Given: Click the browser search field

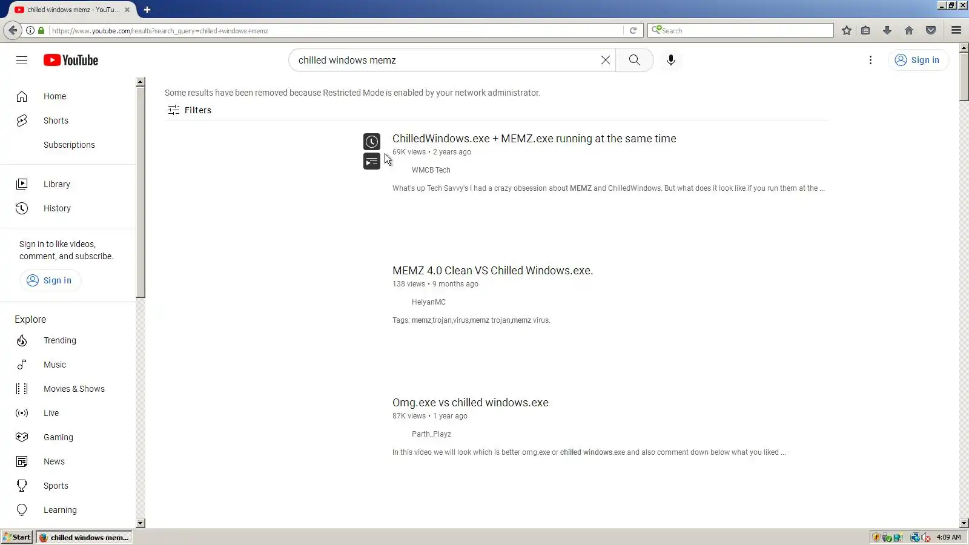Looking at the screenshot, I should coord(741,30).
